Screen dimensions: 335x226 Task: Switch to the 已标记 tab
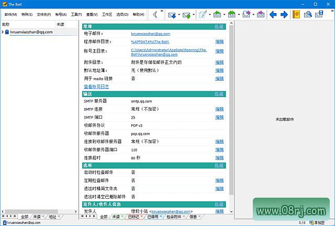[133, 217]
